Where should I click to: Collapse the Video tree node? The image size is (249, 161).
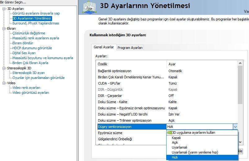(4, 83)
